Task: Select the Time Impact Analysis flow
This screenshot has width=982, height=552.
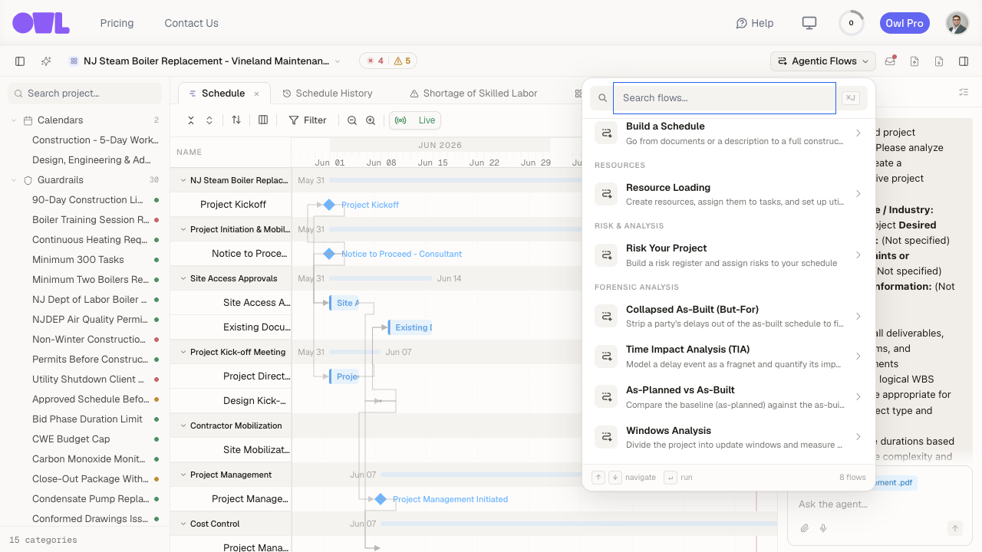Action: point(729,356)
